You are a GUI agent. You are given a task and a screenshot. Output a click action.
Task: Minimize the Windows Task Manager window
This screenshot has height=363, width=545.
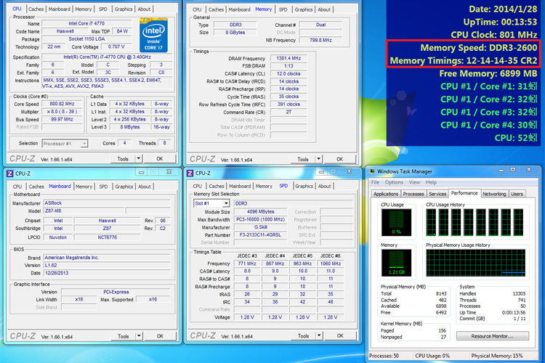501,170
